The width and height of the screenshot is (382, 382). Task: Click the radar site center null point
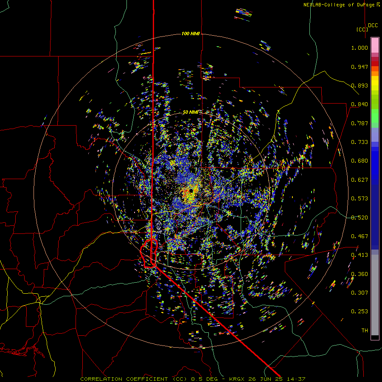[191, 191]
